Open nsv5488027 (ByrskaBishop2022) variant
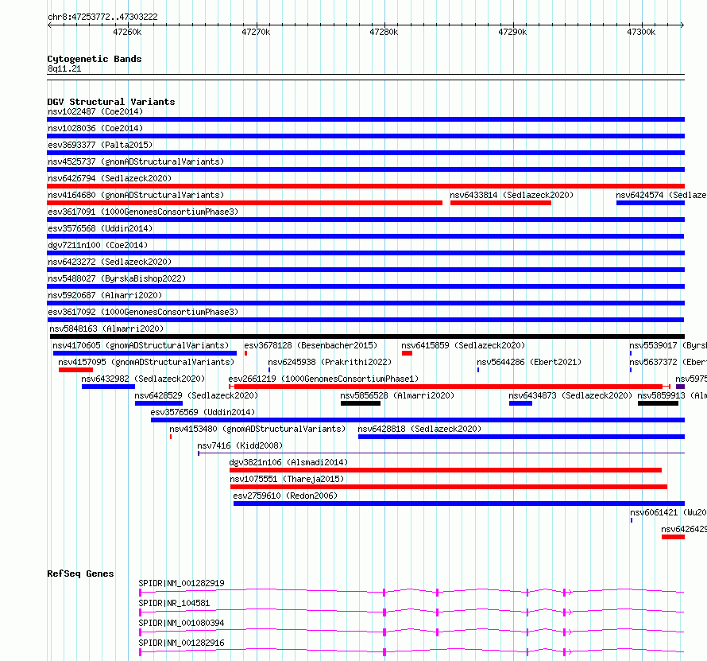The height and width of the screenshot is (661, 707). point(117,278)
